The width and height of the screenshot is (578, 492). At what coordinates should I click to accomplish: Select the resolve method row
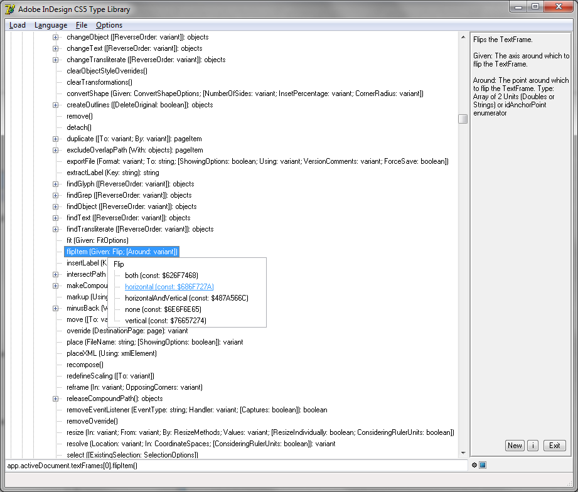click(x=201, y=444)
